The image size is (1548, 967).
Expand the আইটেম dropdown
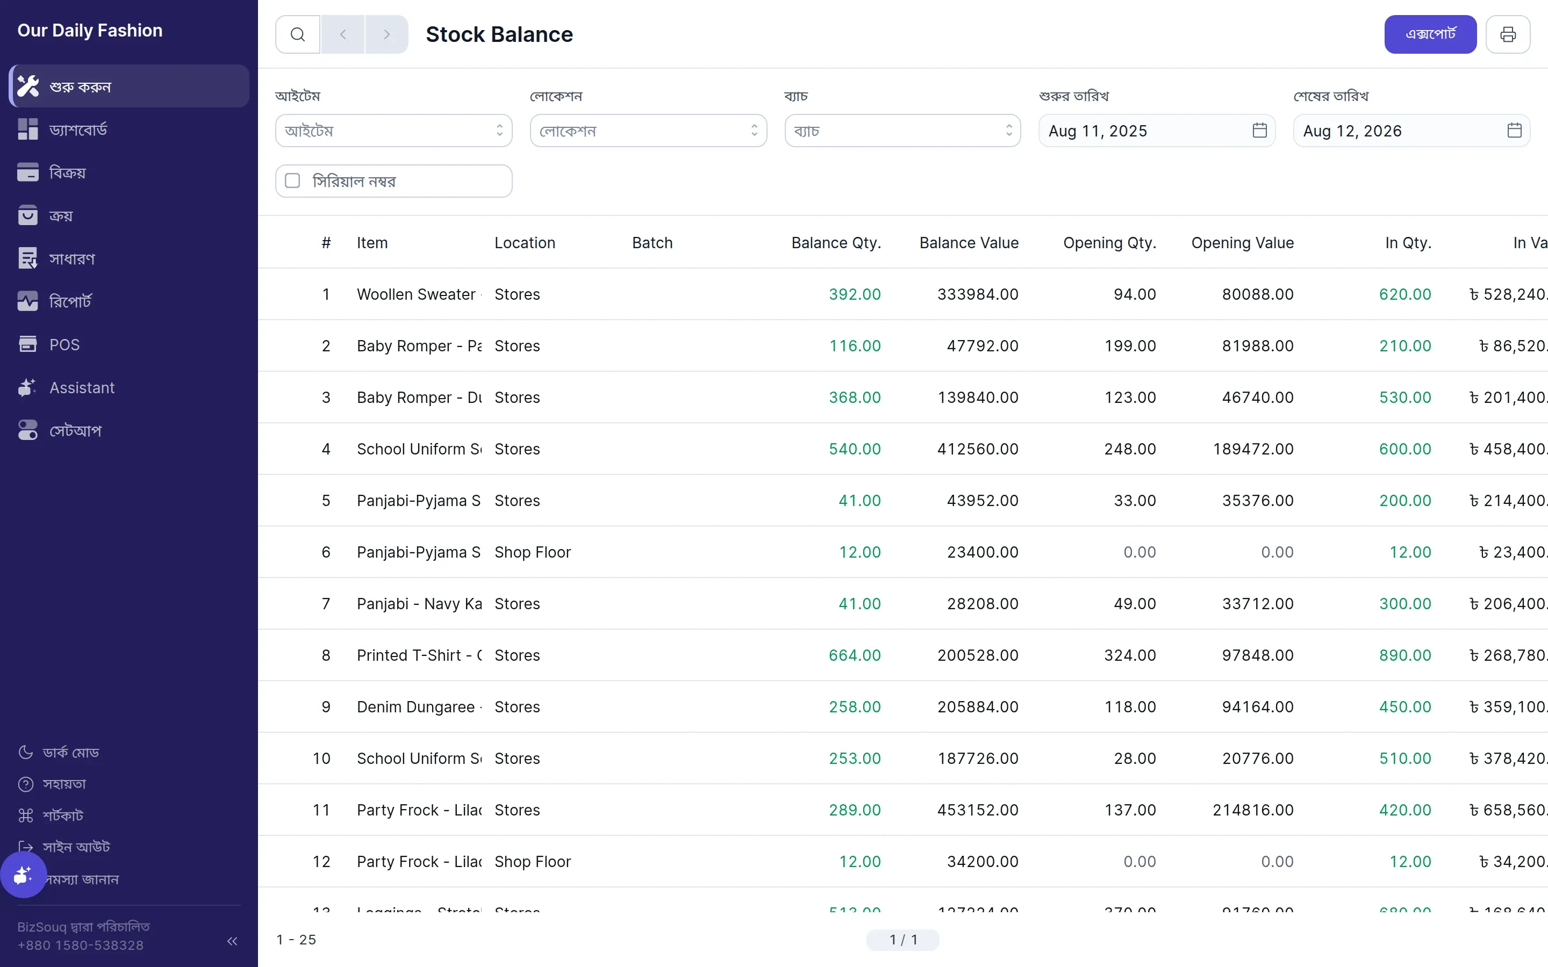click(393, 131)
